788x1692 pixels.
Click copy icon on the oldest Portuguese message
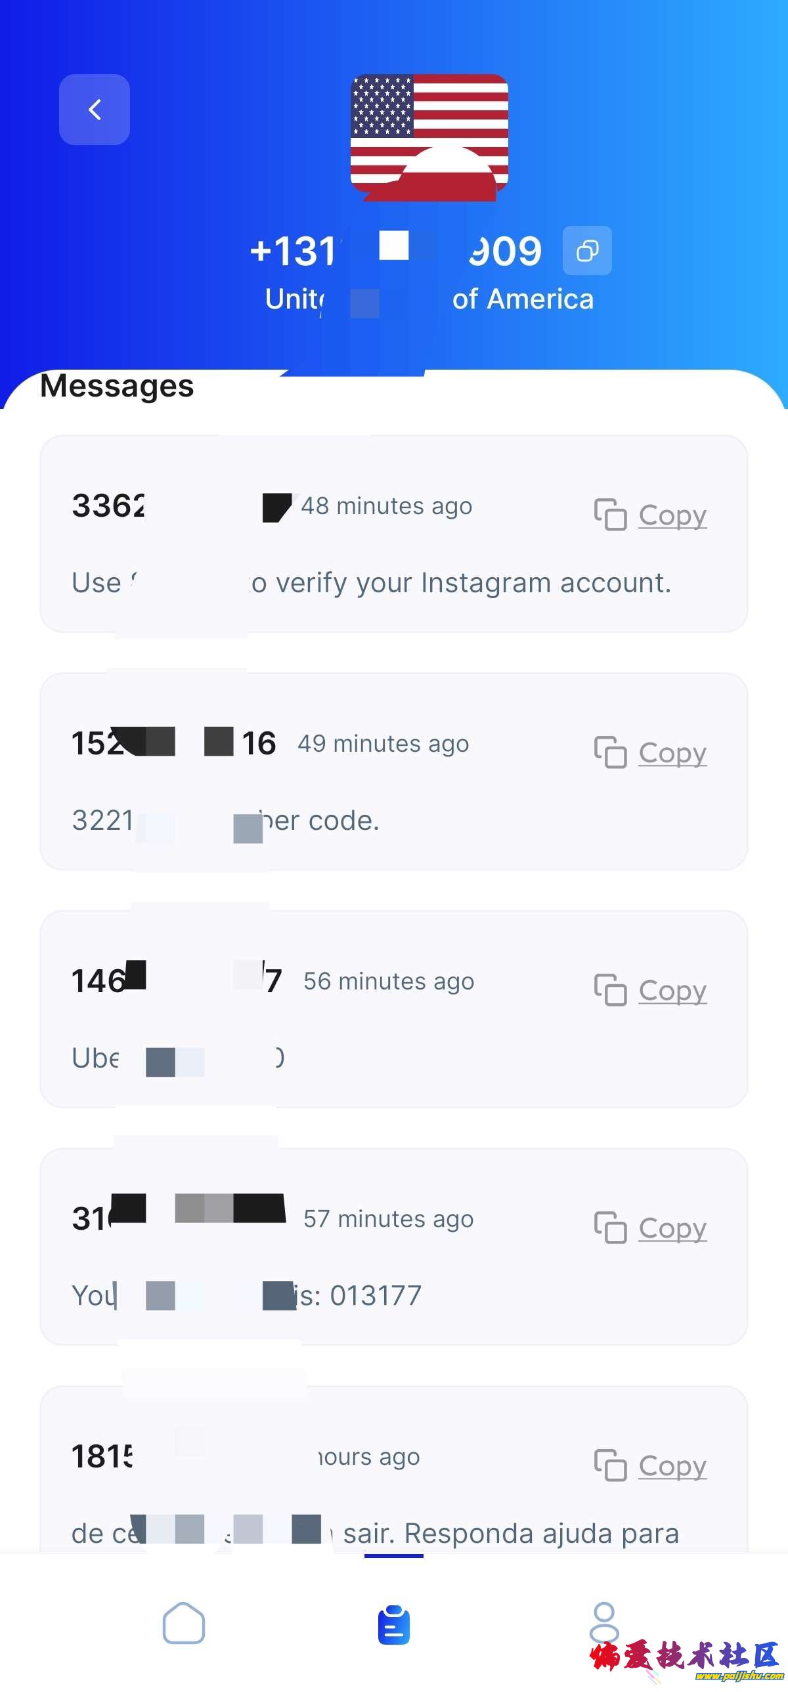pyautogui.click(x=611, y=1465)
